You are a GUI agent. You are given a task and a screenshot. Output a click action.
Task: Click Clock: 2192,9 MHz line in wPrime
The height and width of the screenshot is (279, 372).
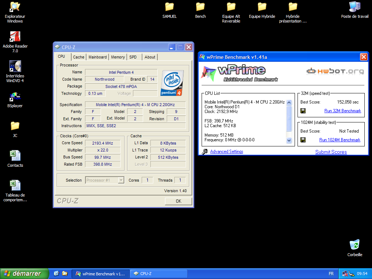[x=221, y=112]
